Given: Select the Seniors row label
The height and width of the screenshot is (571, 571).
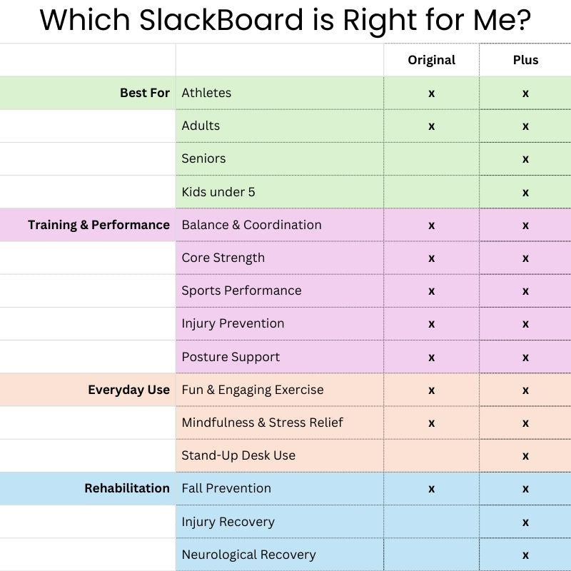Looking at the screenshot, I should 203,158.
